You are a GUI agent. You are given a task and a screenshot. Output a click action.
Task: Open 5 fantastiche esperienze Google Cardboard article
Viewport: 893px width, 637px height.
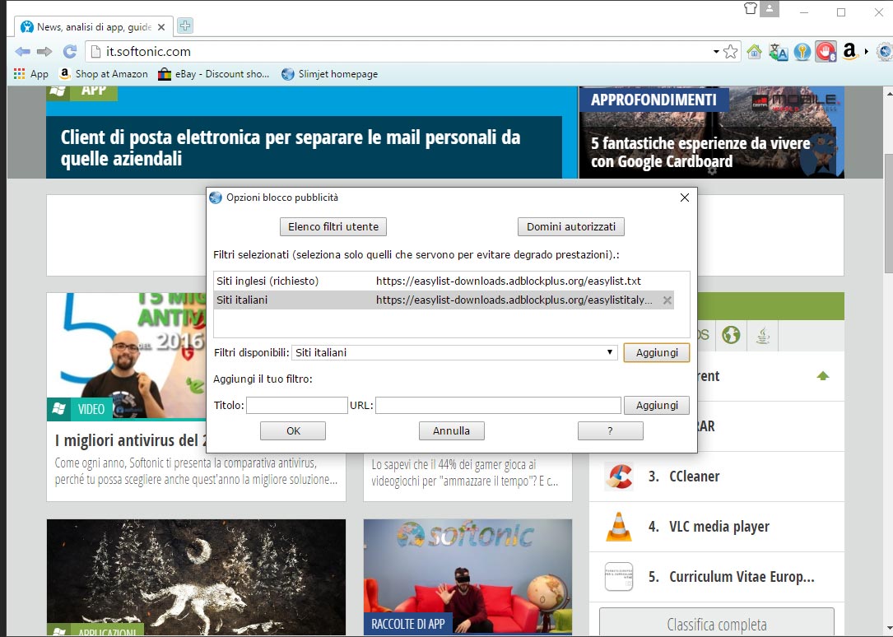point(700,152)
